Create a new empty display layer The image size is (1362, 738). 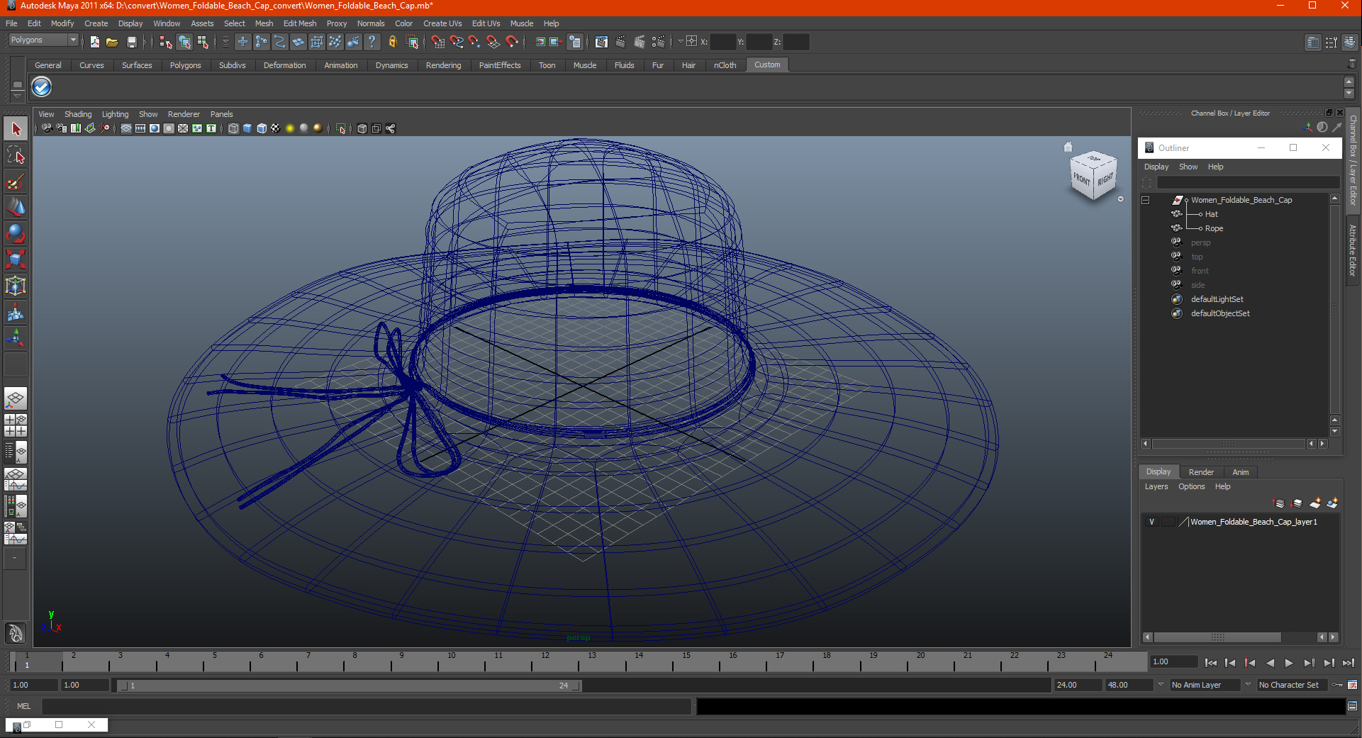(x=1315, y=503)
